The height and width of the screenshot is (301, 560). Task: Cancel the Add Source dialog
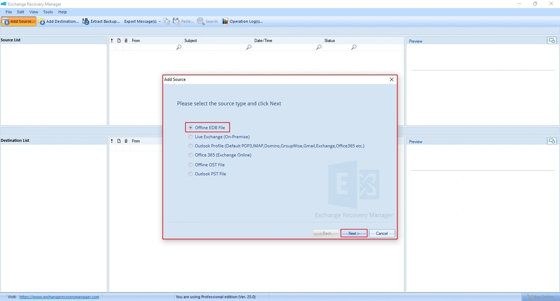coord(381,233)
